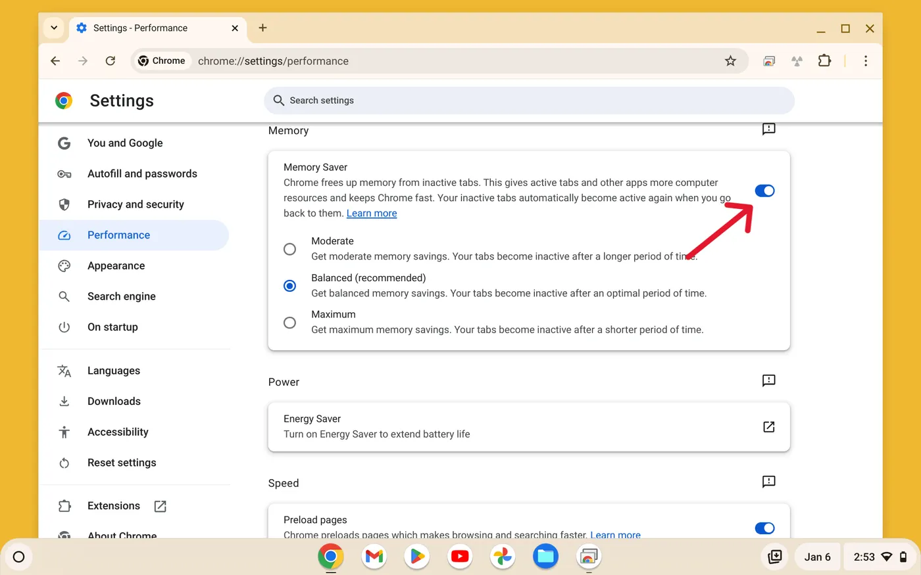Go back using the back arrow
921x575 pixels.
click(x=55, y=61)
